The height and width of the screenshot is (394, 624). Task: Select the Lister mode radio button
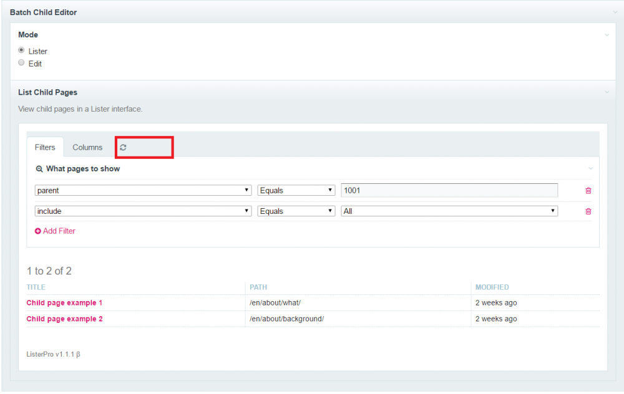[22, 50]
